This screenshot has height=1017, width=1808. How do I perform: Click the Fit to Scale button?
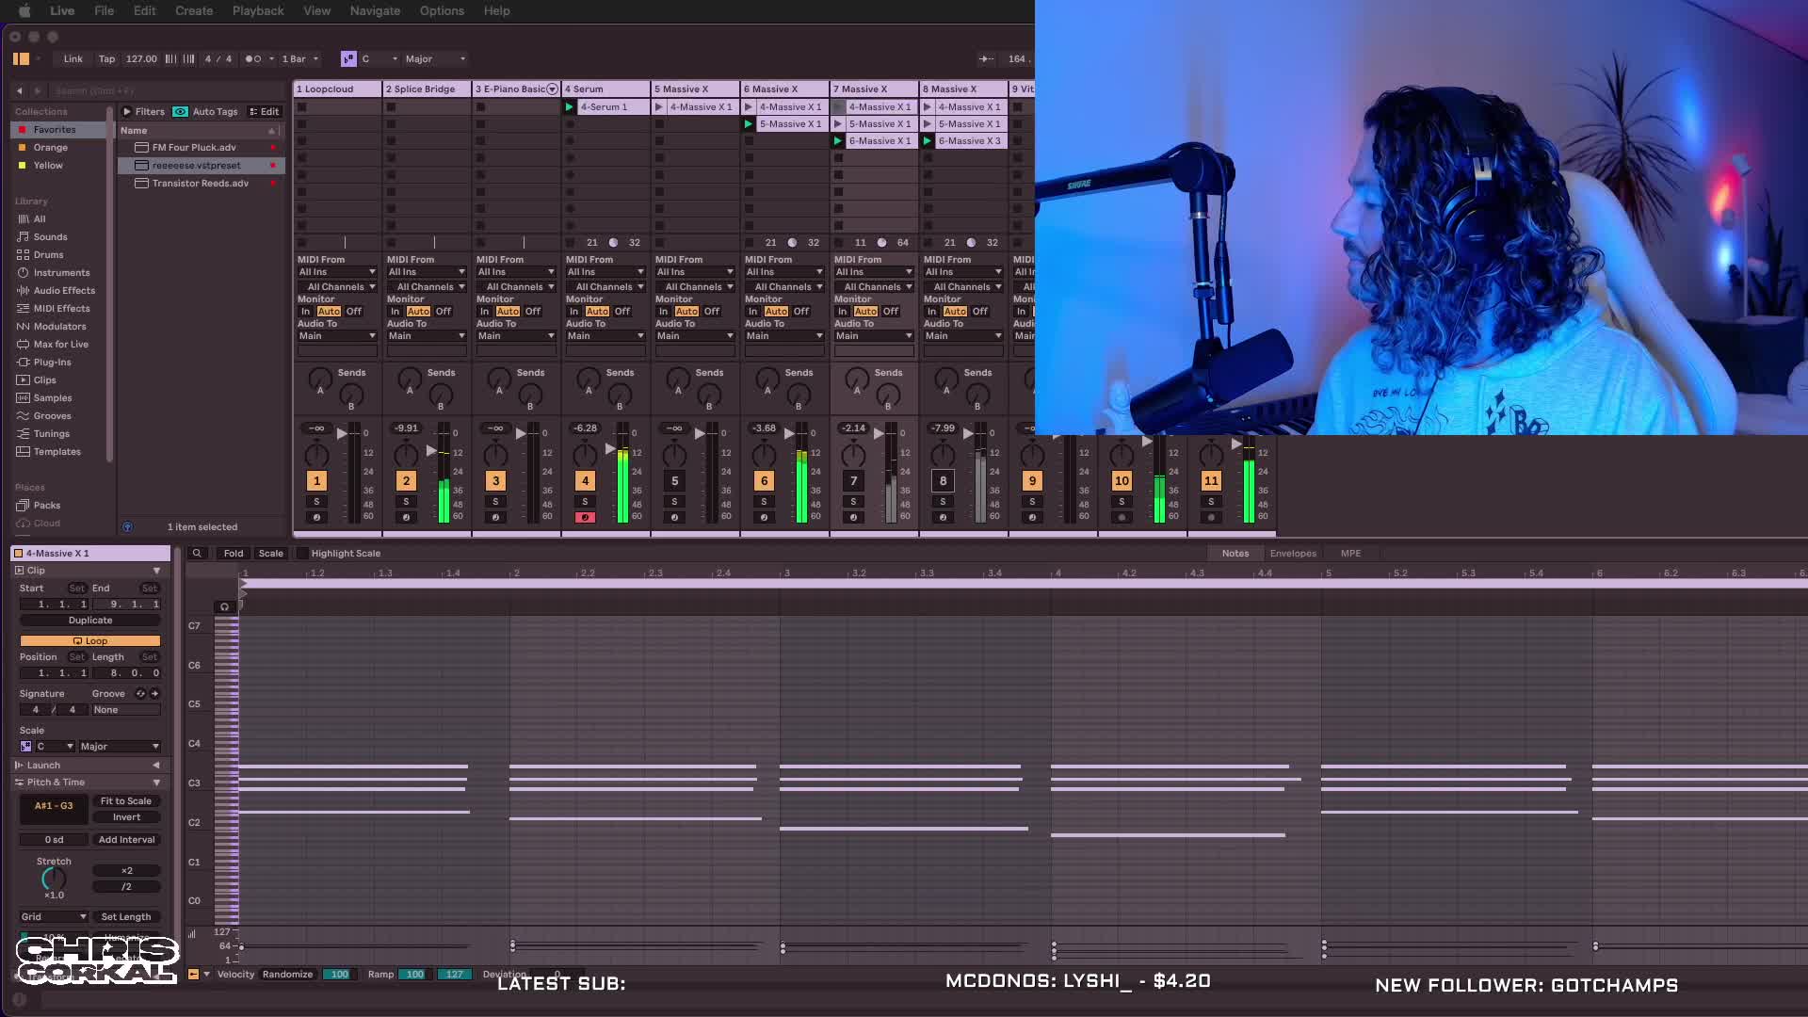(x=126, y=800)
